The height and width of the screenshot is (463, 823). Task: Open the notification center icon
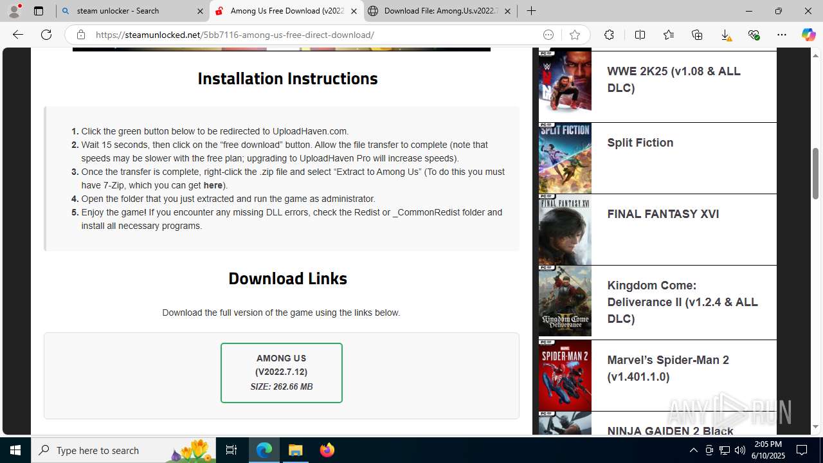pyautogui.click(x=802, y=450)
